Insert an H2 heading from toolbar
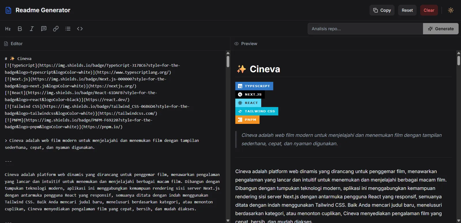 tap(8, 29)
